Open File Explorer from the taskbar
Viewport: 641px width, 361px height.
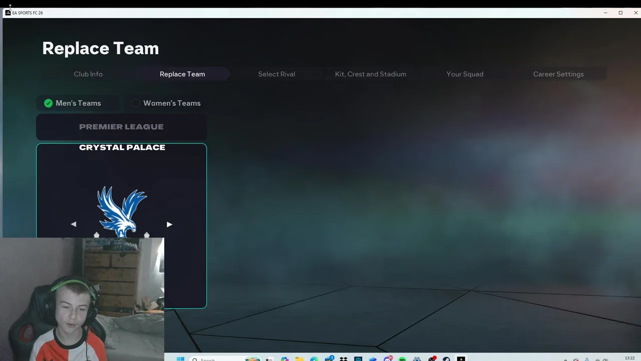[299, 358]
